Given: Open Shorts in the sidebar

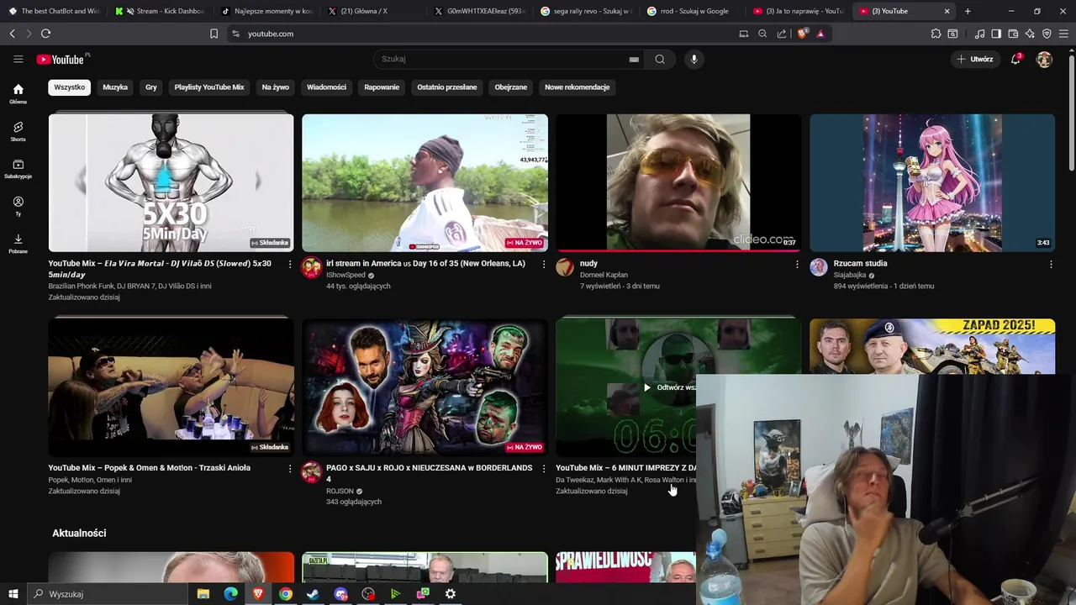Looking at the screenshot, I should tap(18, 131).
